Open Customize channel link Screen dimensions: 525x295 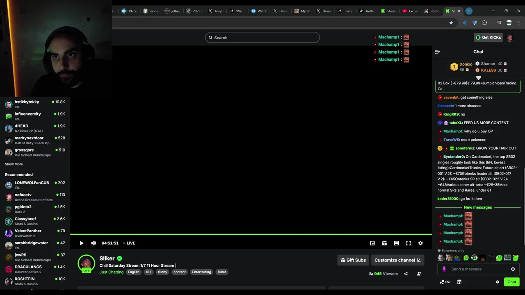[397, 260]
